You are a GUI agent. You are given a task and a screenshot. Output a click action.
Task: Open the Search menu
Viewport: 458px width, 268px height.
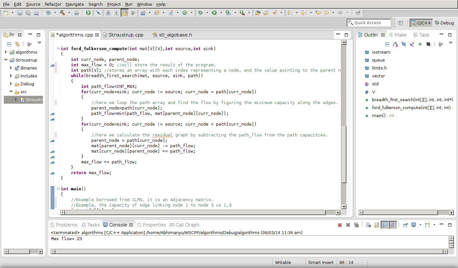click(95, 4)
